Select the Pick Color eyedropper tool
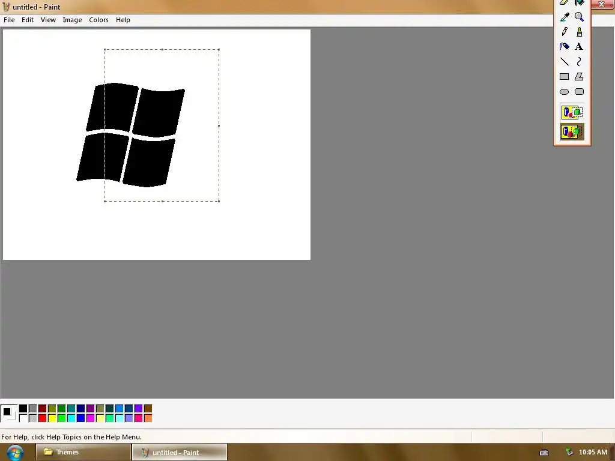The image size is (615, 461). (x=565, y=17)
